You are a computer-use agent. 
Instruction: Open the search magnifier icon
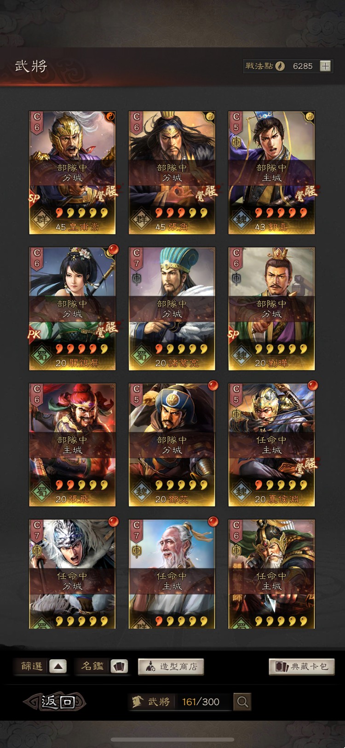pyautogui.click(x=242, y=702)
